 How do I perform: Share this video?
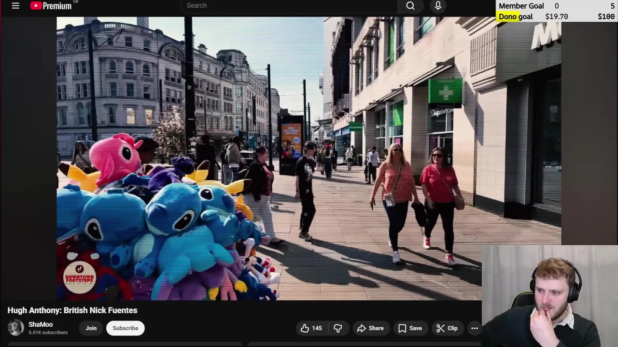click(x=370, y=328)
